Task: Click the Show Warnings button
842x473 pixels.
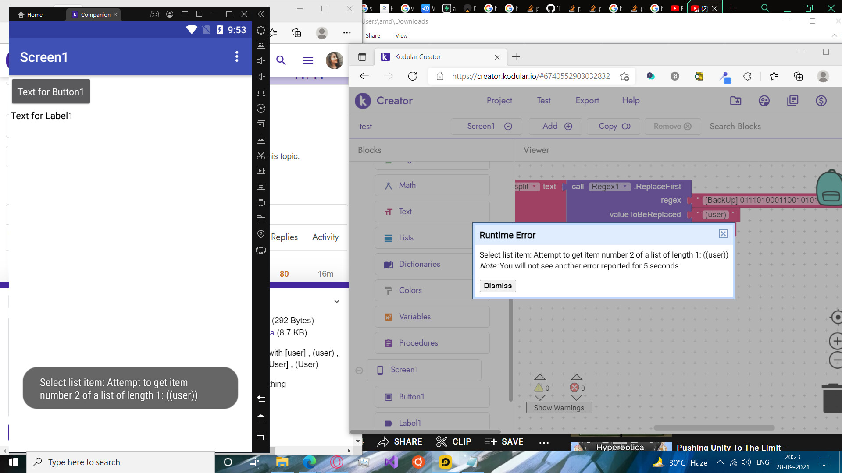Action: [559, 408]
